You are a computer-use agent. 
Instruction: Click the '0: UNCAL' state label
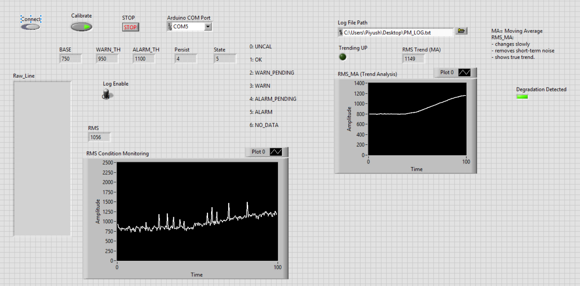point(261,46)
